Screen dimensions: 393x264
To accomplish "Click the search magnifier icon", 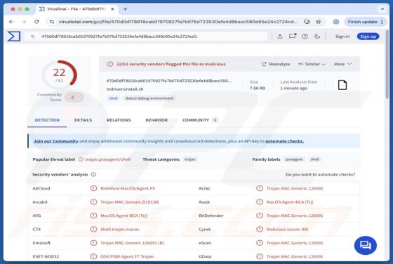I will tap(32, 37).
